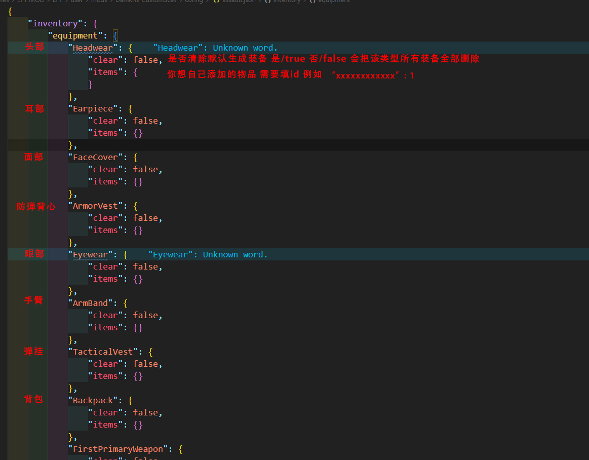Select the false value under Earpiece
The image size is (589, 460).
coord(145,121)
